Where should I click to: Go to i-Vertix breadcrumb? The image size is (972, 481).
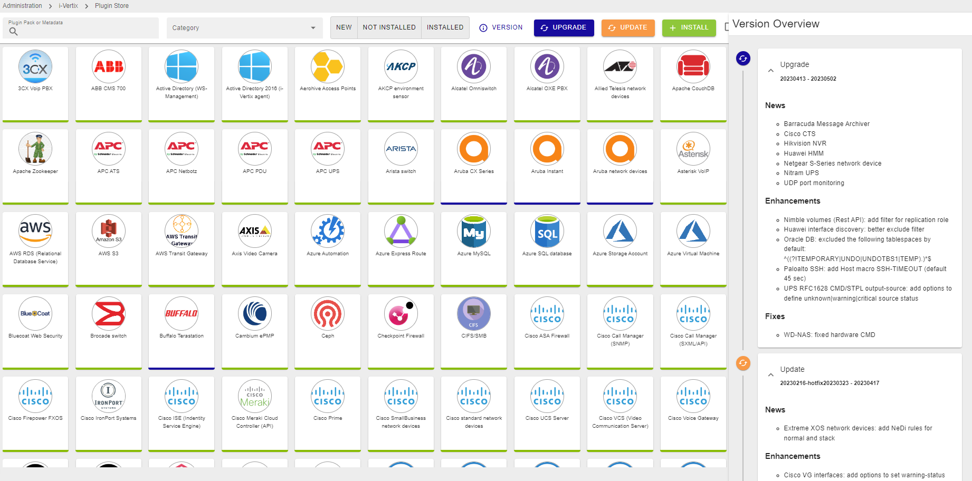(68, 6)
